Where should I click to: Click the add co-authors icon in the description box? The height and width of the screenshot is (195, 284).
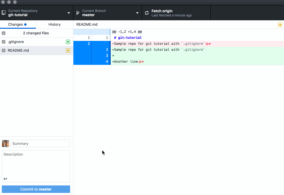pyautogui.click(x=5, y=179)
